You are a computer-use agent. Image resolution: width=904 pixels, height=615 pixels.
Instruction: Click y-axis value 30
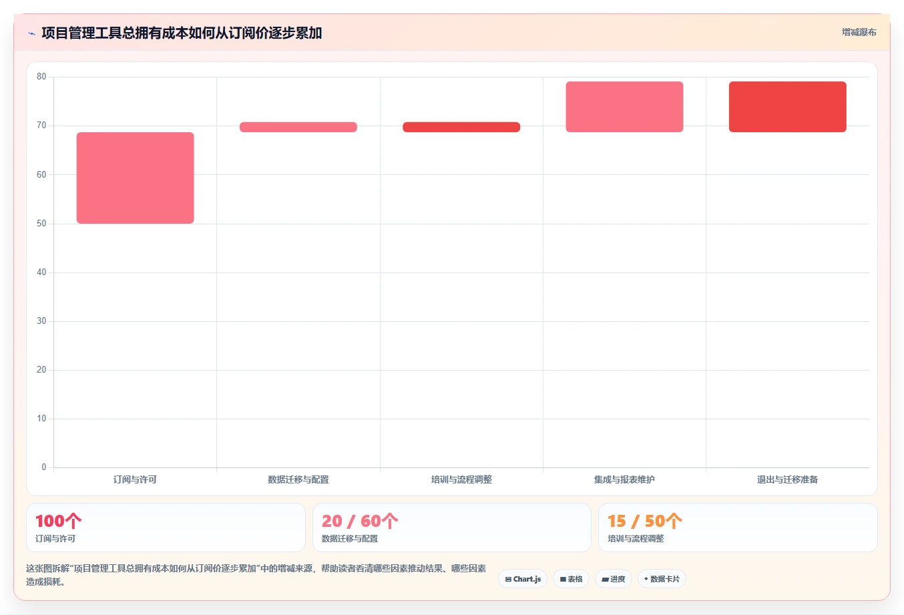41,321
